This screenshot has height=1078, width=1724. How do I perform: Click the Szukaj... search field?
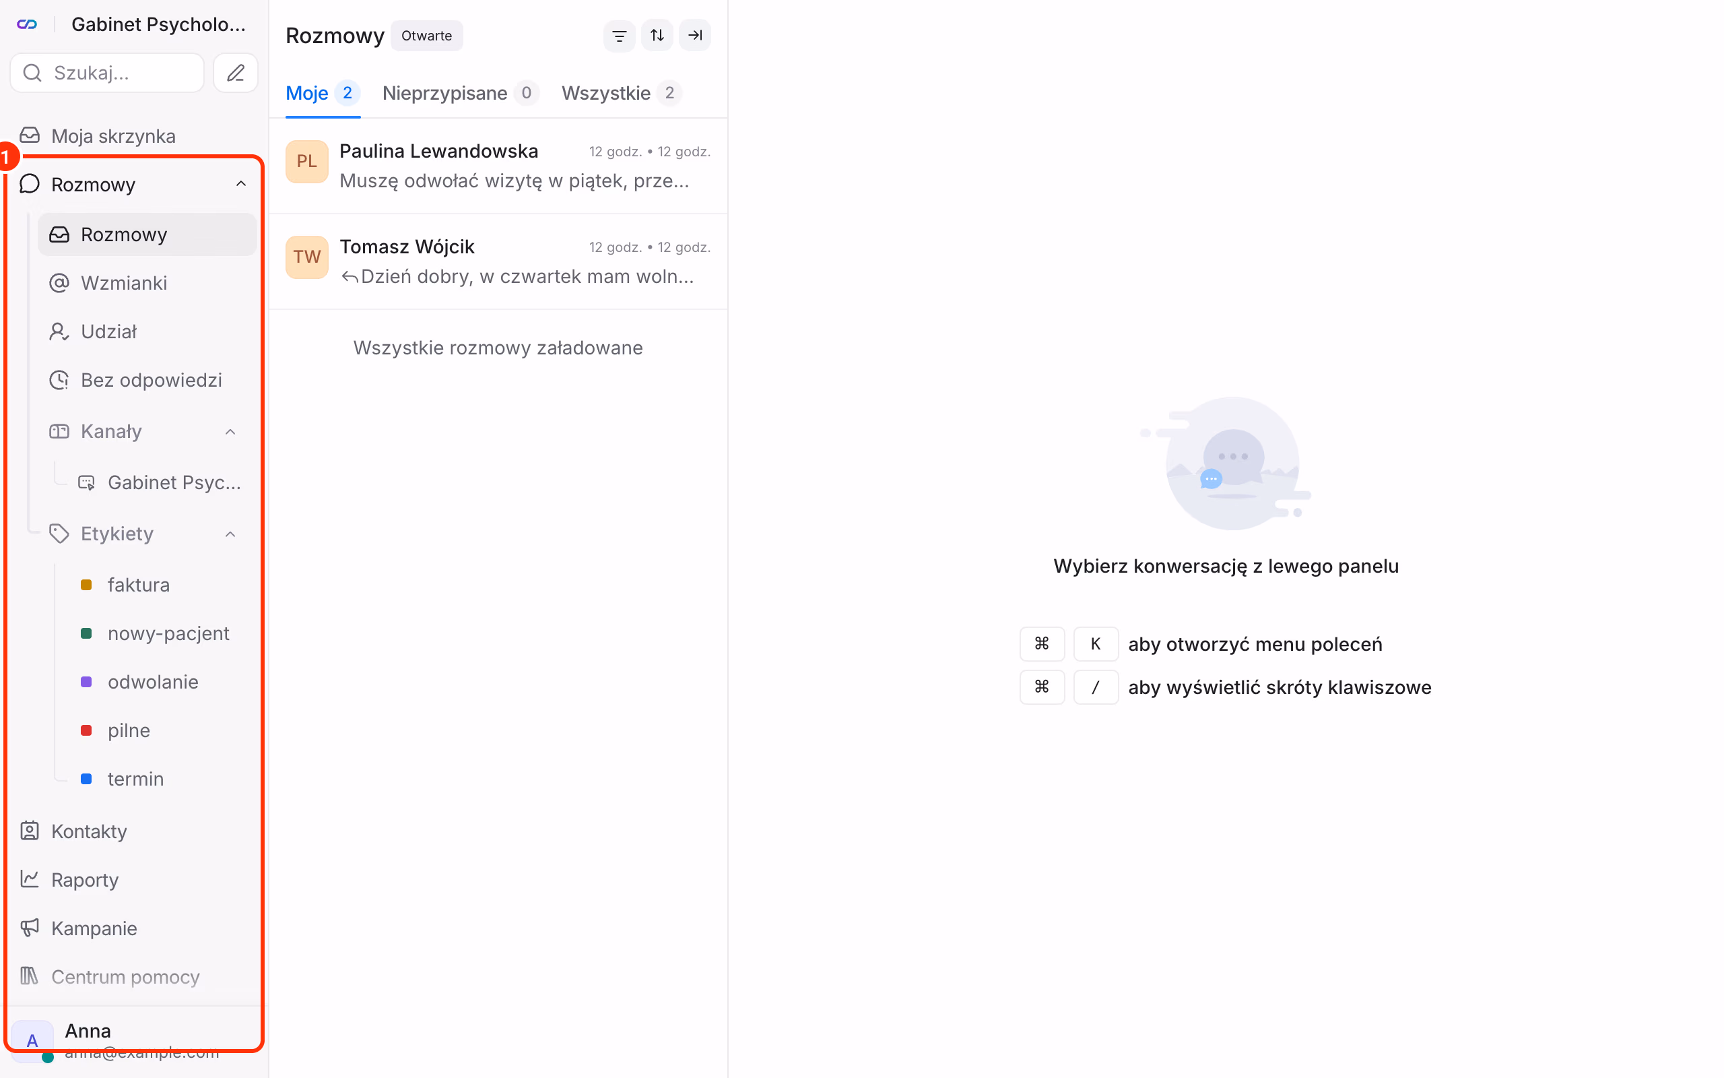[107, 73]
